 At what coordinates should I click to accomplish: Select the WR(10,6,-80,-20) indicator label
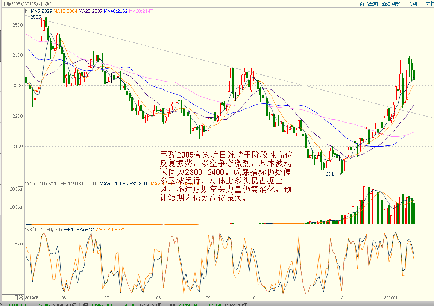pos(43,229)
